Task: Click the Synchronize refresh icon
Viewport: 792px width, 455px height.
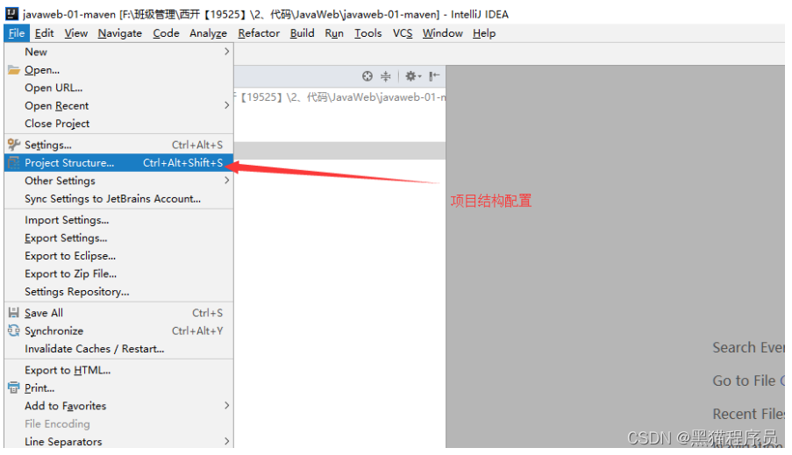Action: coord(14,331)
